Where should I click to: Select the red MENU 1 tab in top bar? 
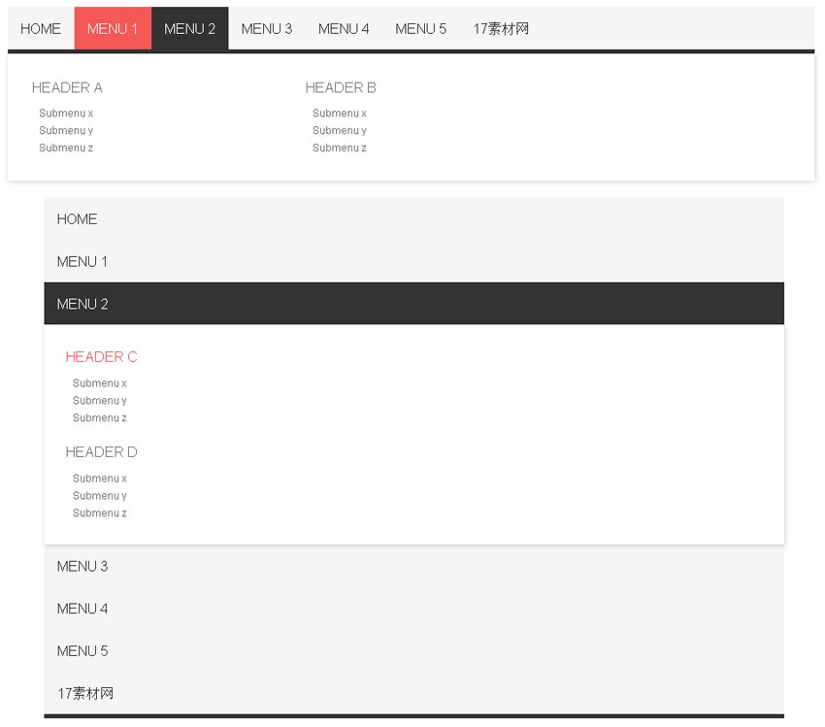pyautogui.click(x=114, y=28)
